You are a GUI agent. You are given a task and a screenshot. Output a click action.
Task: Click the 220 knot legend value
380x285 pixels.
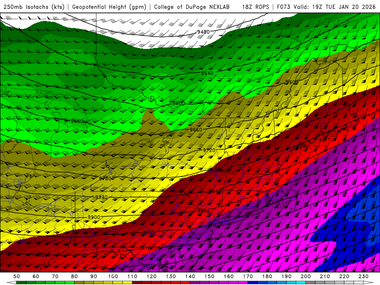[344, 276]
